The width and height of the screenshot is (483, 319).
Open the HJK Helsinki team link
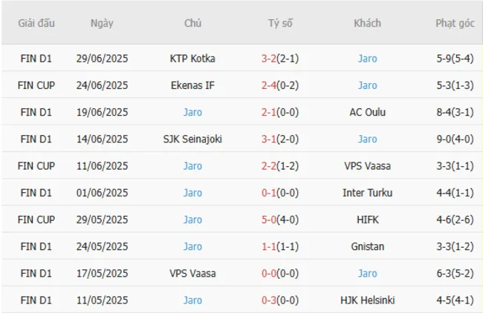tap(367, 300)
